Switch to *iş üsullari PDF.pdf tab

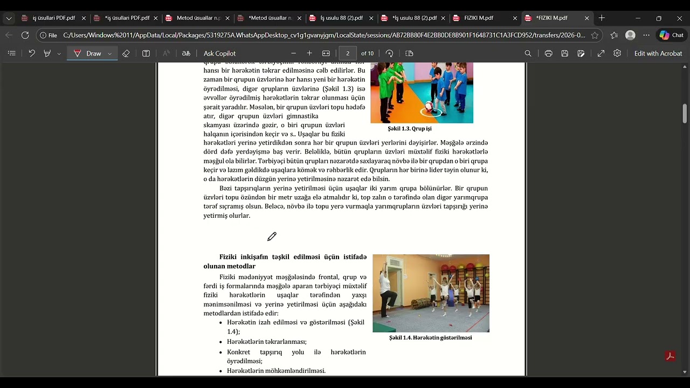coord(126,18)
